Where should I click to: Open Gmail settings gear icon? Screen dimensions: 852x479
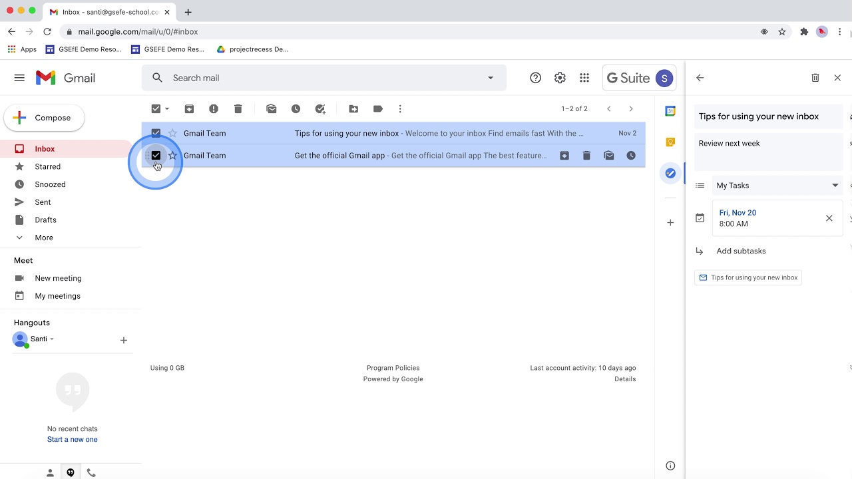[x=560, y=78]
